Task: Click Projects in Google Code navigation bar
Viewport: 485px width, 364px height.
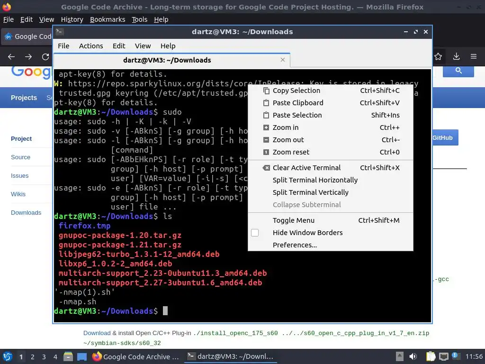Action: click(x=24, y=98)
